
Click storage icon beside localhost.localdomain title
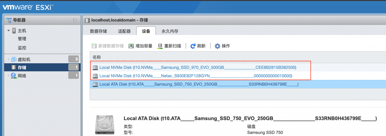87,20
